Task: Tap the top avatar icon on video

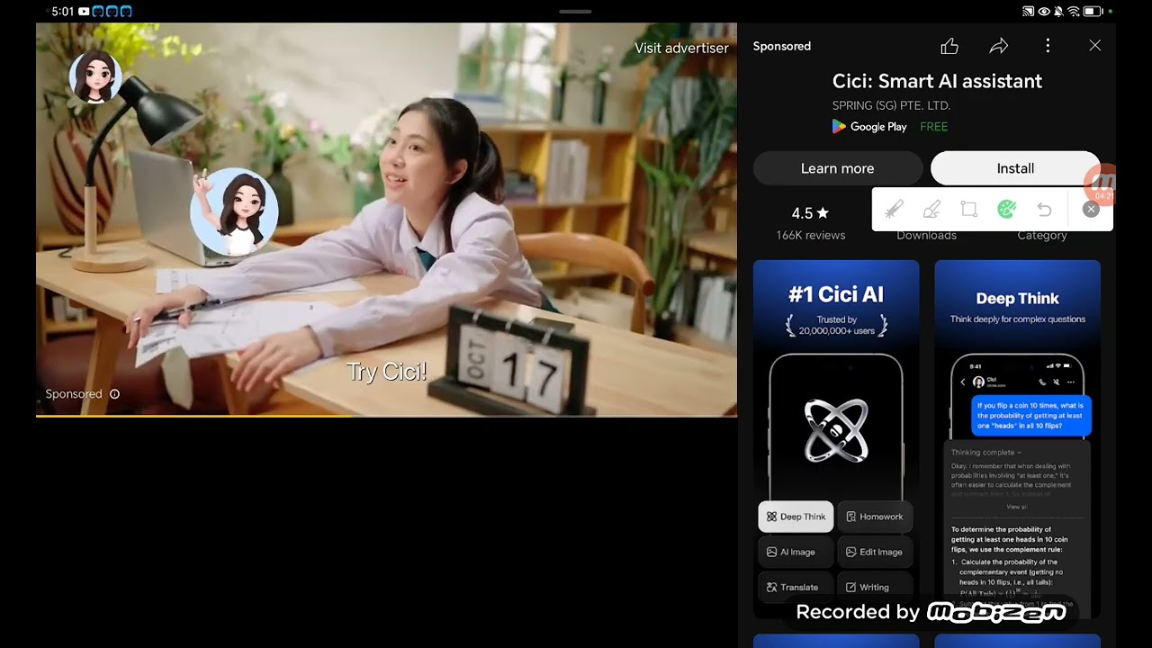Action: tap(95, 76)
